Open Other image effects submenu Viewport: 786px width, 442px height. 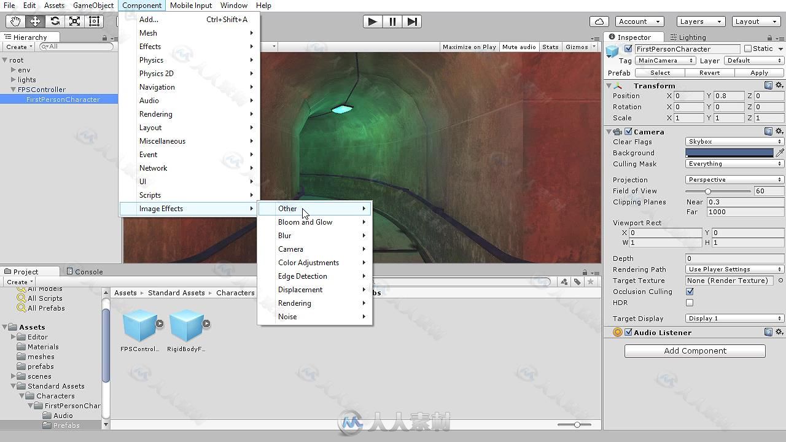click(x=315, y=209)
